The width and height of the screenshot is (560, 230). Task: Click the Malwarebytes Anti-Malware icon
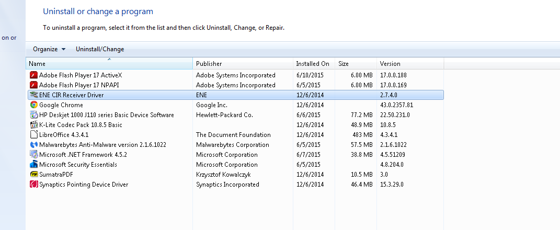[x=33, y=145]
